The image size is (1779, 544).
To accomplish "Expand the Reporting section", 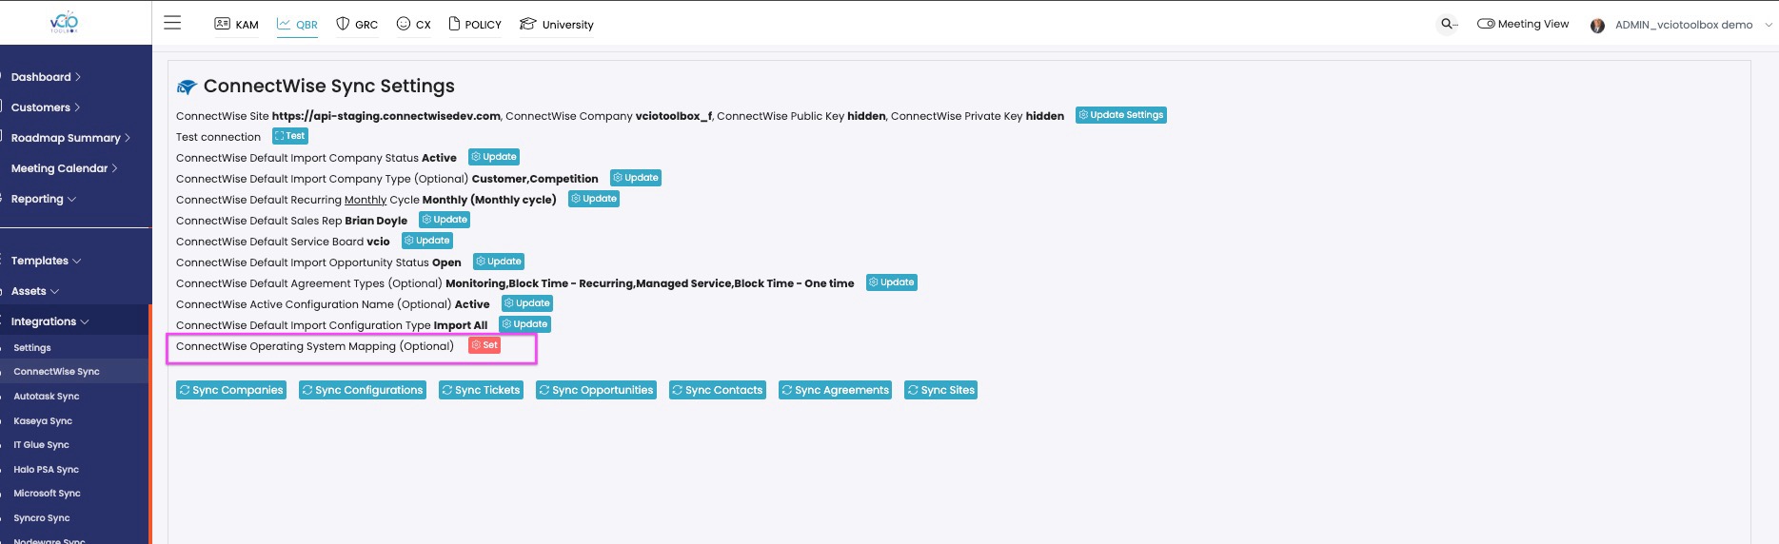I will point(43,199).
